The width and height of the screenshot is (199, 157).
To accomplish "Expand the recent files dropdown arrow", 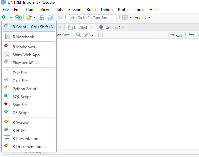I will click(x=34, y=18).
